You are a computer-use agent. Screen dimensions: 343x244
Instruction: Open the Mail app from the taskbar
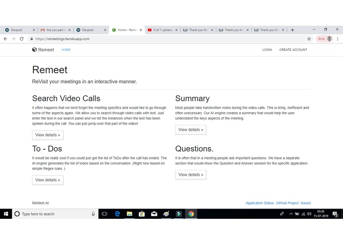click(x=154, y=214)
